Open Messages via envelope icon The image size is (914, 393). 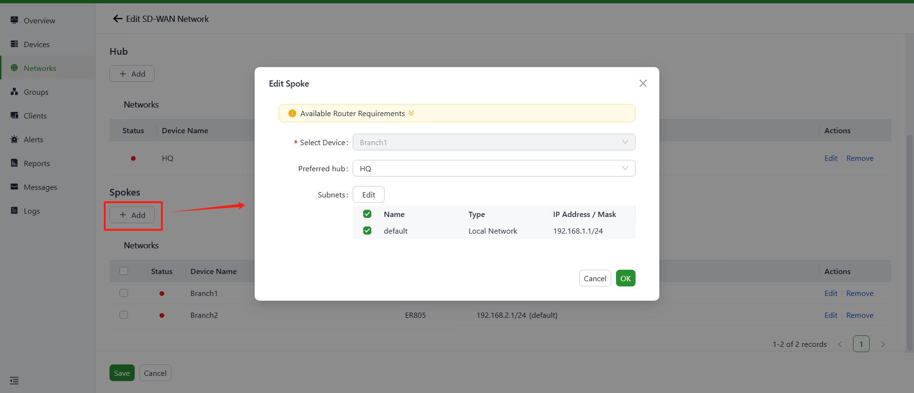(14, 187)
